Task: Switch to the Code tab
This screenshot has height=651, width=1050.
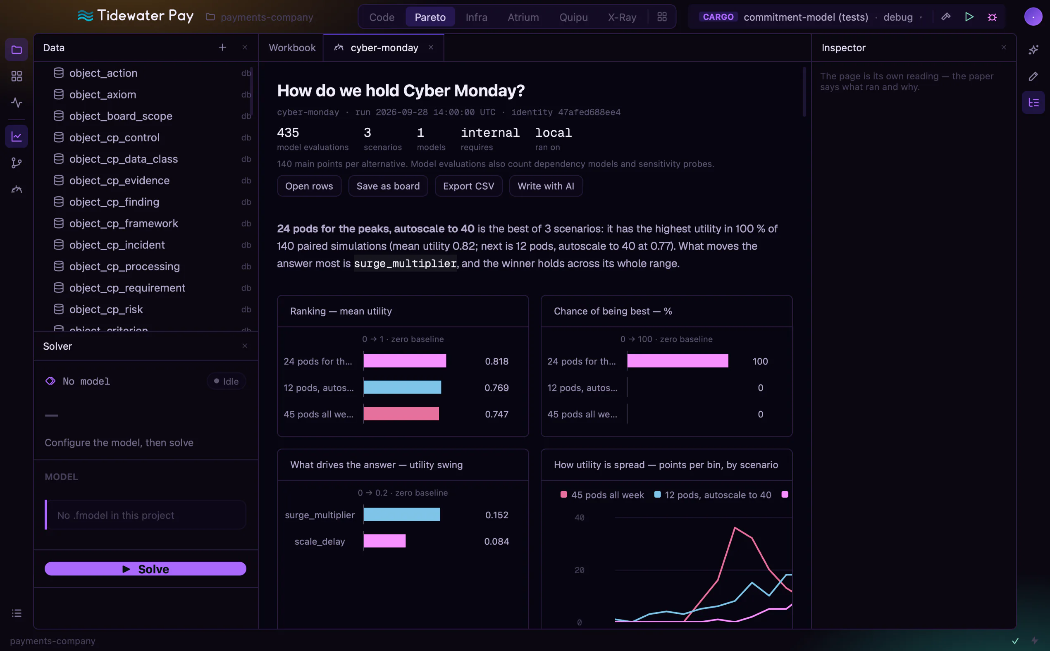Action: 382,17
